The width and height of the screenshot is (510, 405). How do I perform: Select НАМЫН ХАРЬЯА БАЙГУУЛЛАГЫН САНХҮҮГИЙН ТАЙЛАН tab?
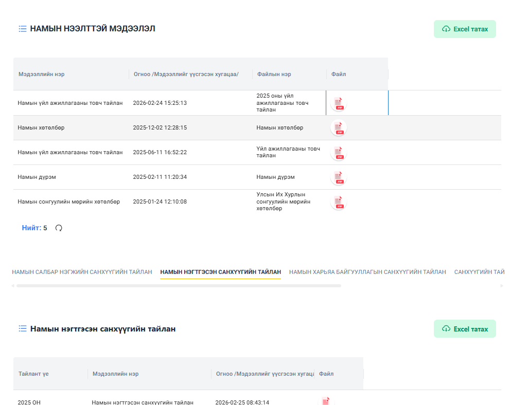[x=367, y=272]
